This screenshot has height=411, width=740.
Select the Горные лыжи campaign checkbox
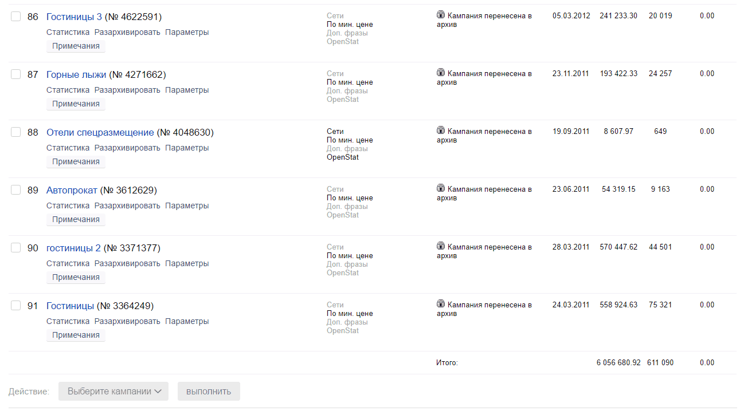coord(16,74)
